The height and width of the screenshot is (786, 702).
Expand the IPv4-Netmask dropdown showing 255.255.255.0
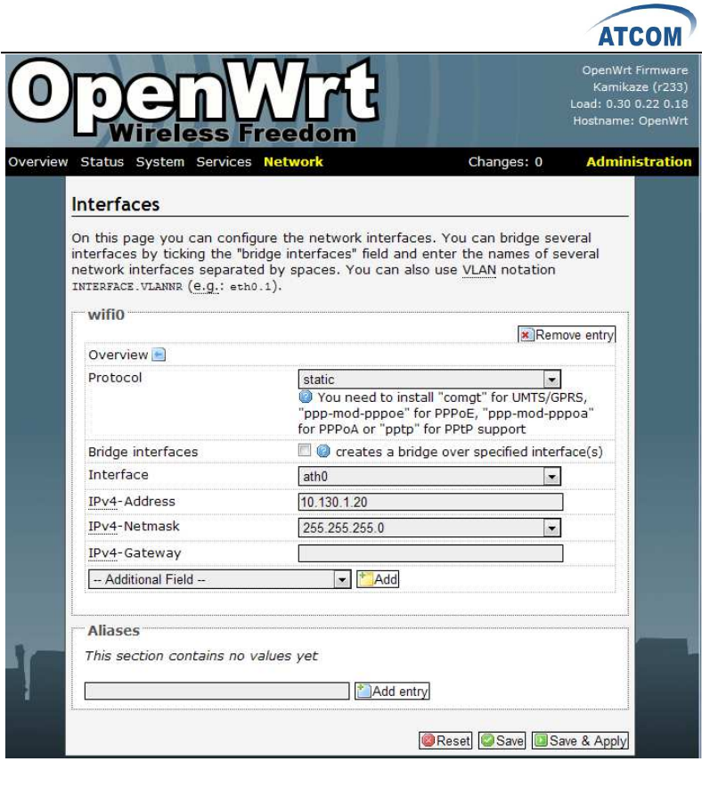point(429,528)
